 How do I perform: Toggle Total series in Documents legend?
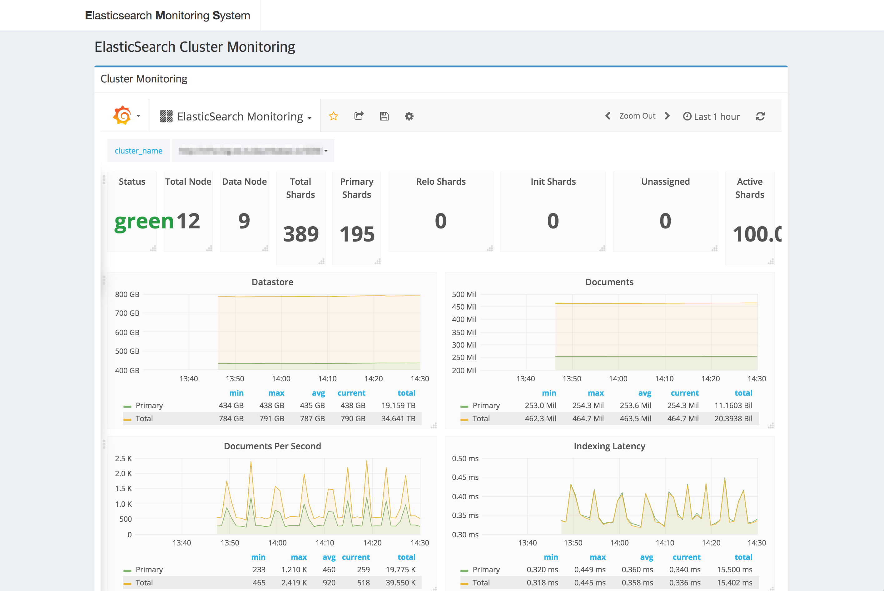click(481, 419)
